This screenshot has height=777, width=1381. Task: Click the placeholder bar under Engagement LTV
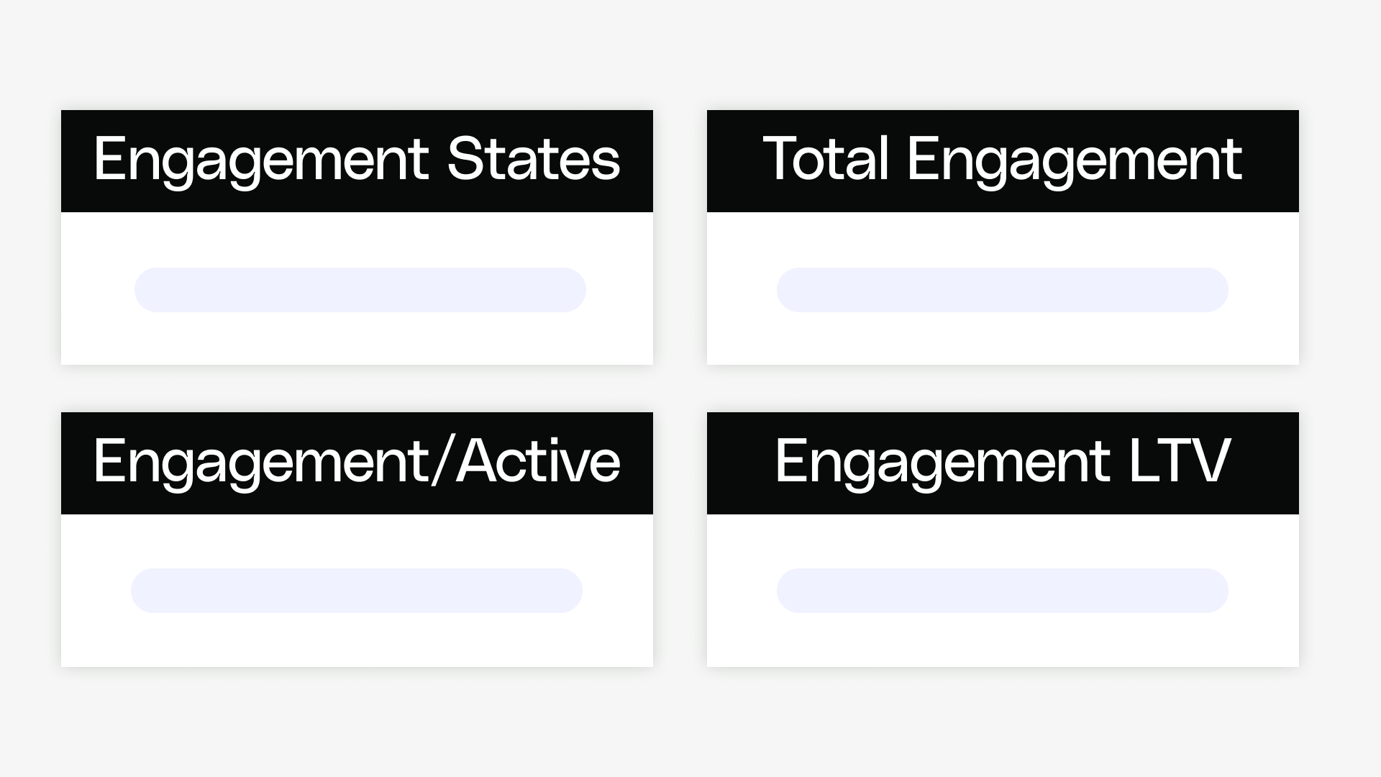point(1002,590)
